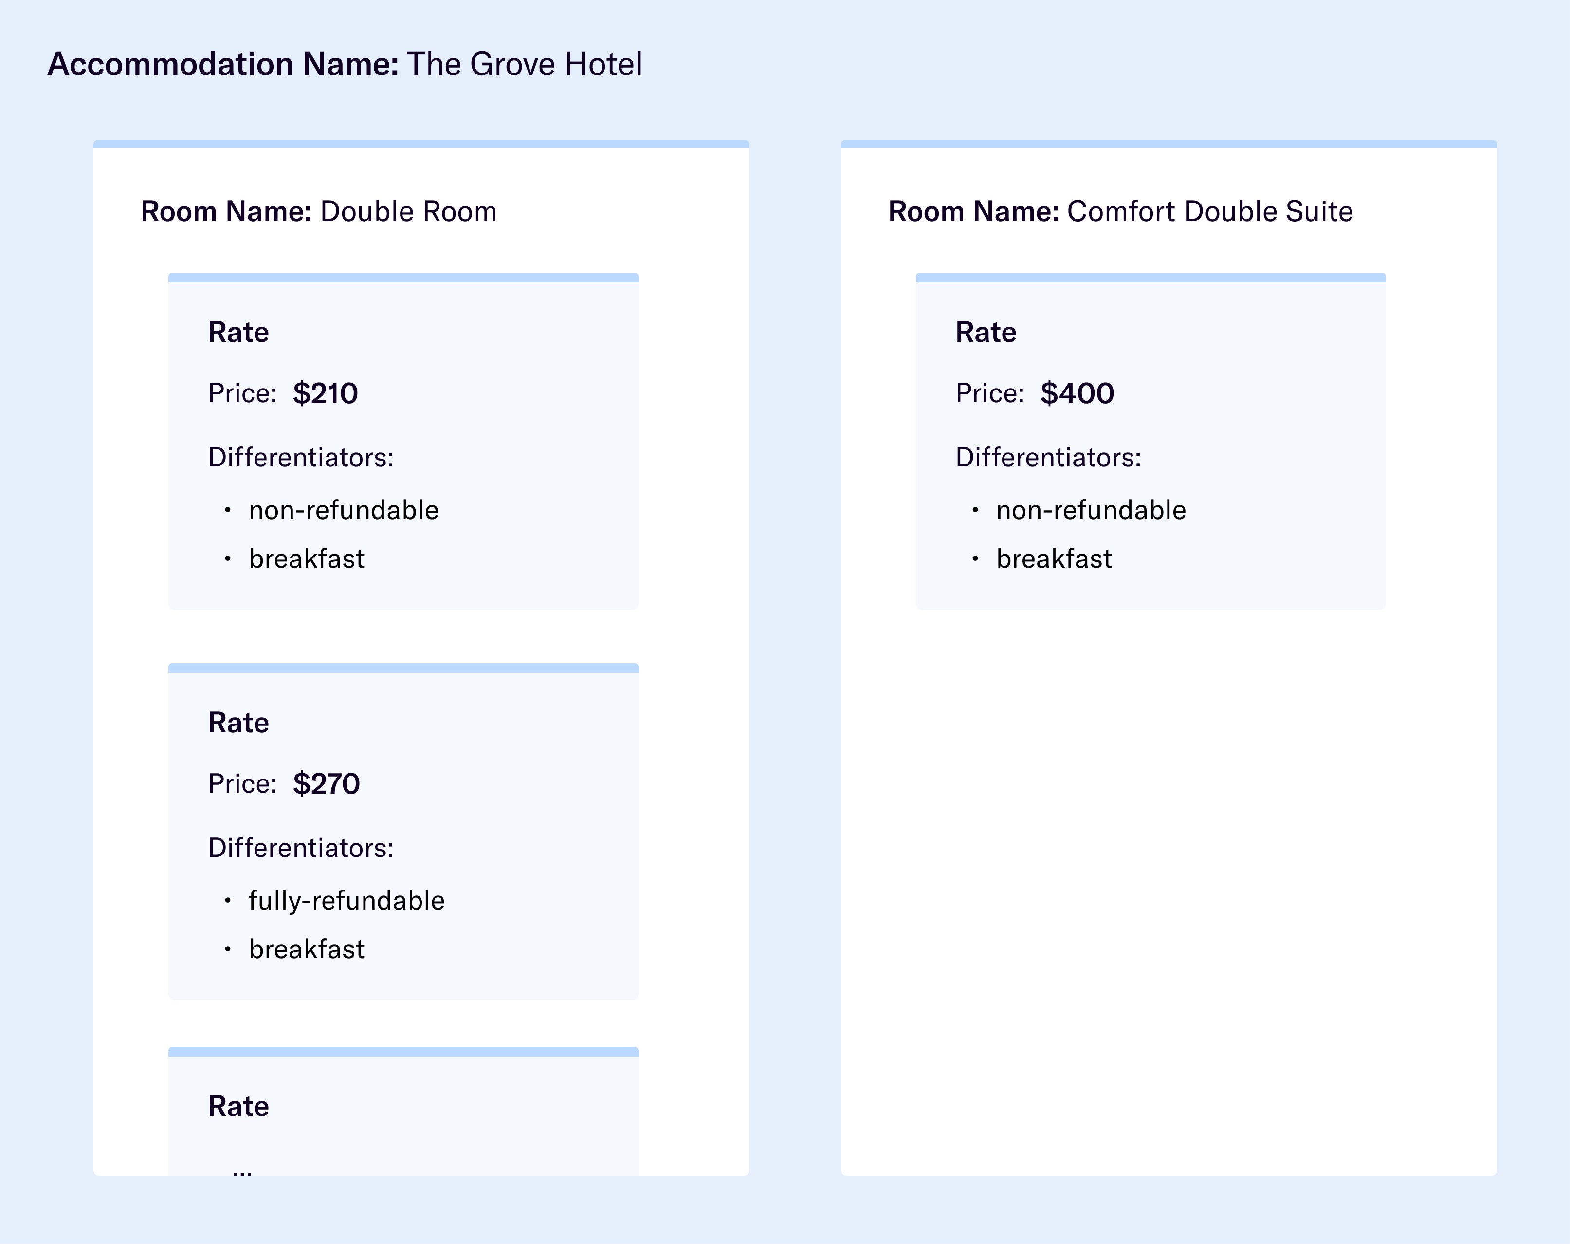The height and width of the screenshot is (1244, 1570).
Task: Click breakfast under $210 rate
Action: [307, 558]
